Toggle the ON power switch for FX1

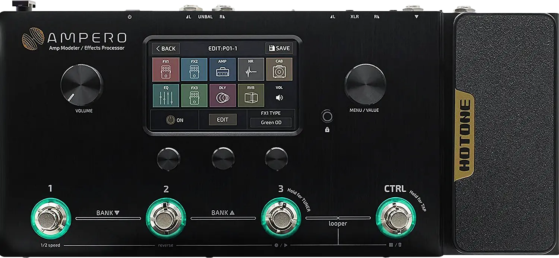pyautogui.click(x=175, y=120)
